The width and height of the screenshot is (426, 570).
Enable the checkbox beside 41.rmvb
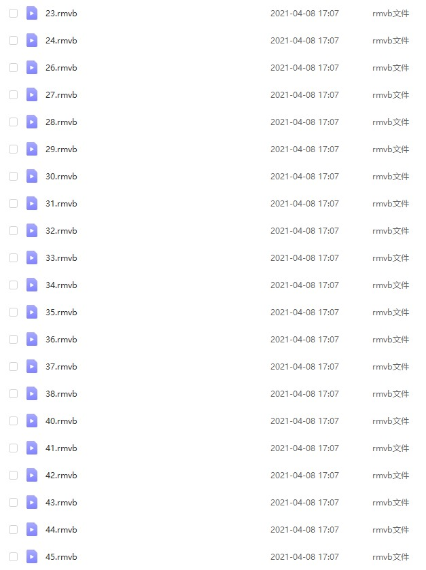tap(13, 448)
